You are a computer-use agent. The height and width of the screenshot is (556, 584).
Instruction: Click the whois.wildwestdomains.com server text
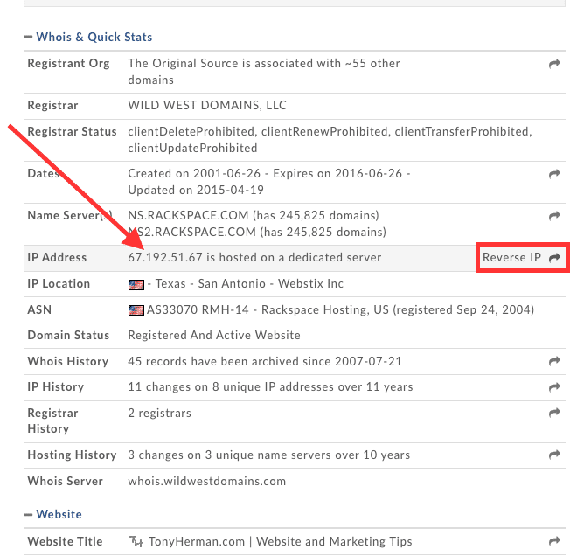coord(206,481)
